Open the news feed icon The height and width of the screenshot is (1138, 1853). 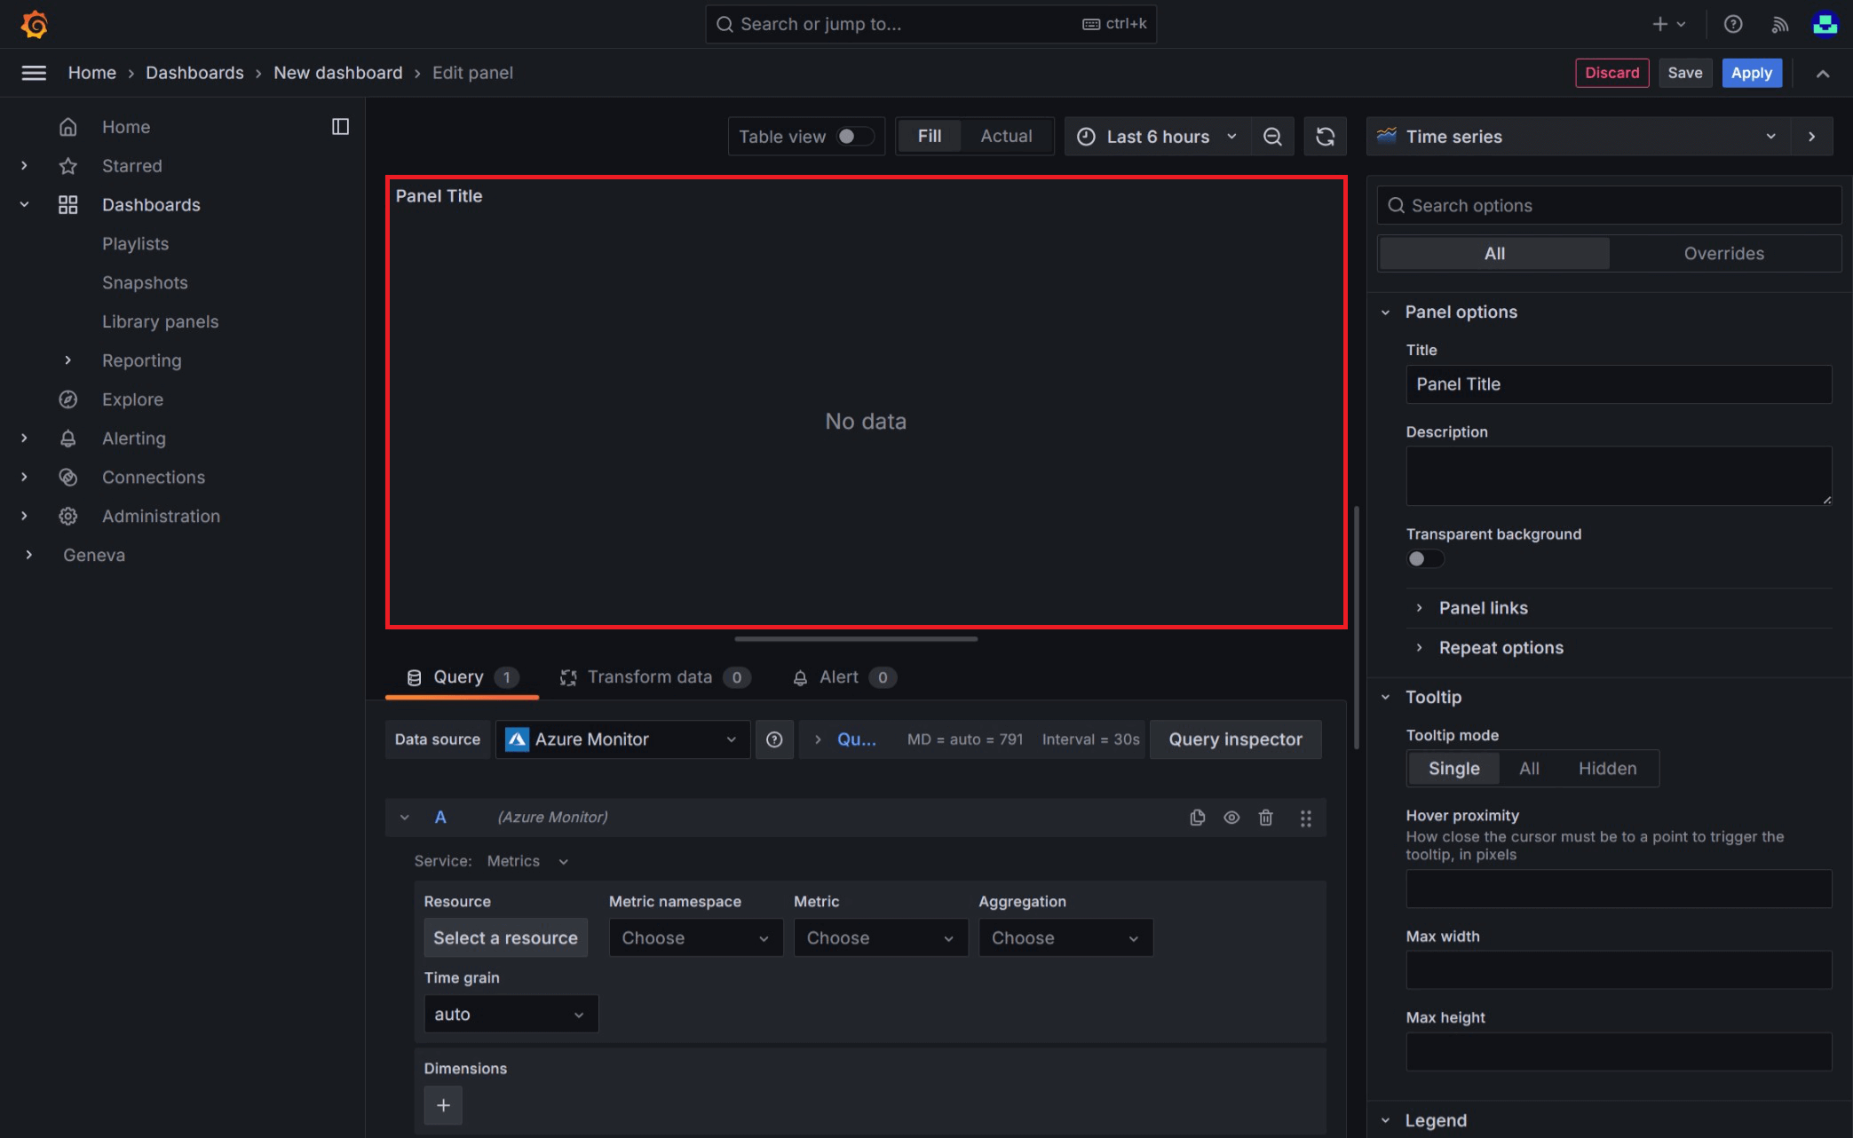click(x=1779, y=24)
